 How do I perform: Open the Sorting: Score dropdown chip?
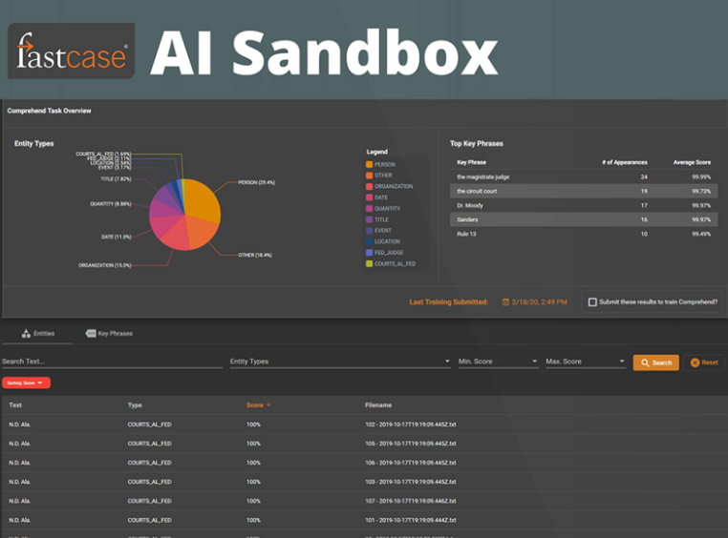click(x=26, y=383)
